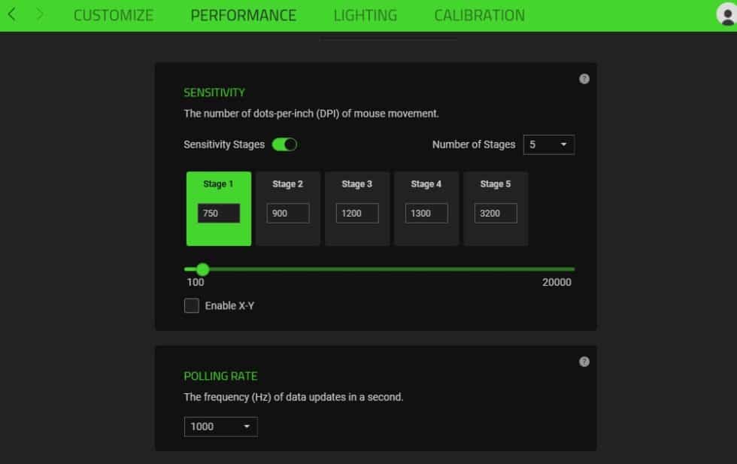Select Stage 5 sensitivity preset
737x464 pixels.
pyautogui.click(x=495, y=183)
